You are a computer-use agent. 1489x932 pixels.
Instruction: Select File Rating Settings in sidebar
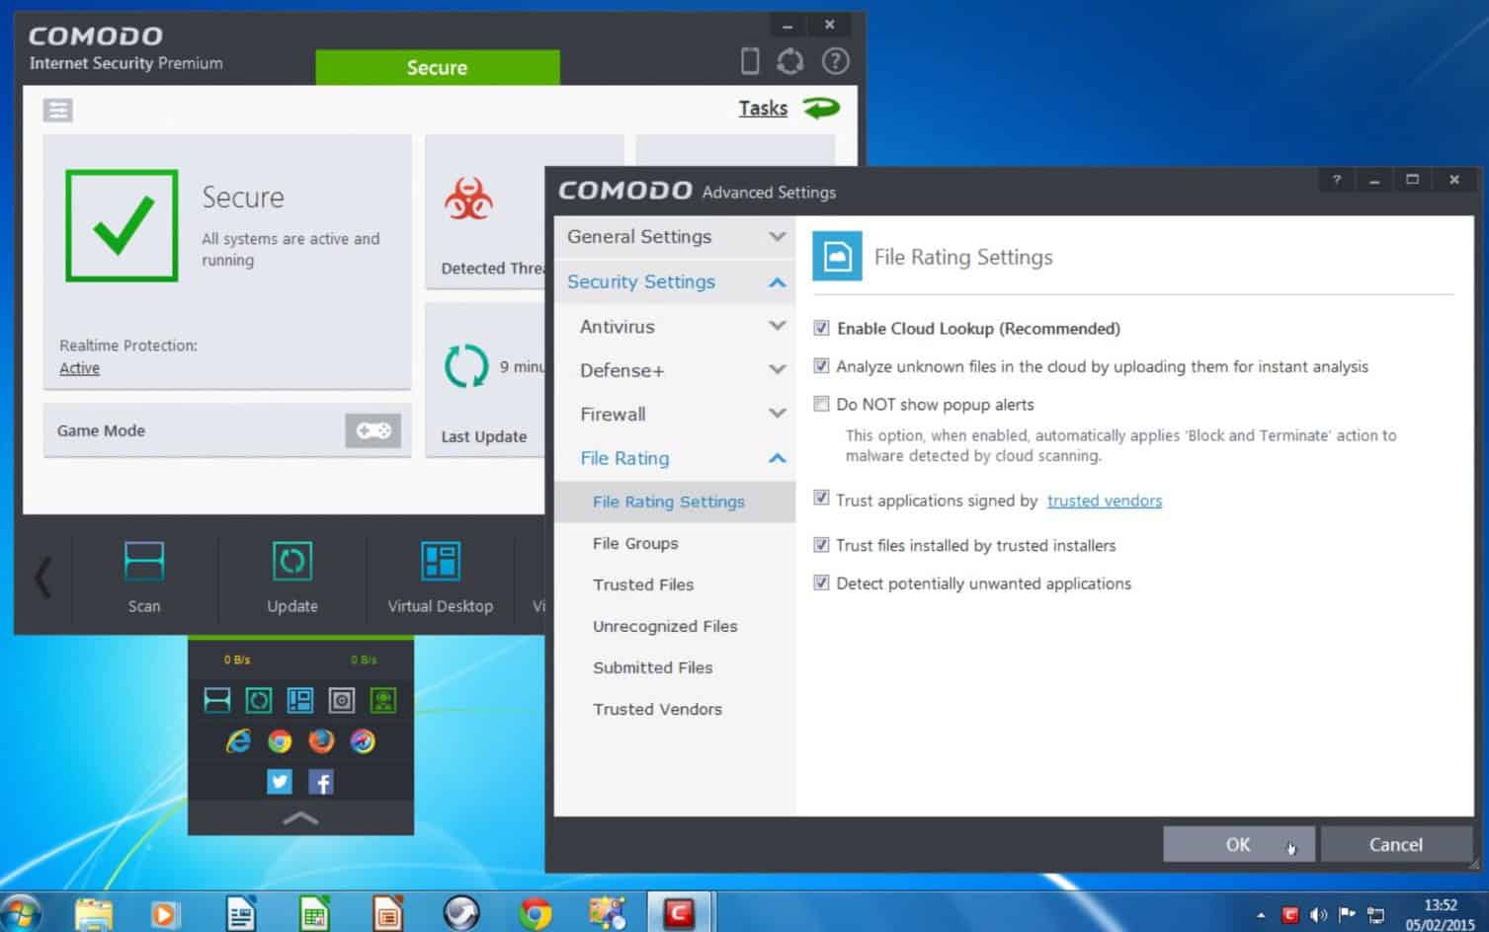coord(675,502)
